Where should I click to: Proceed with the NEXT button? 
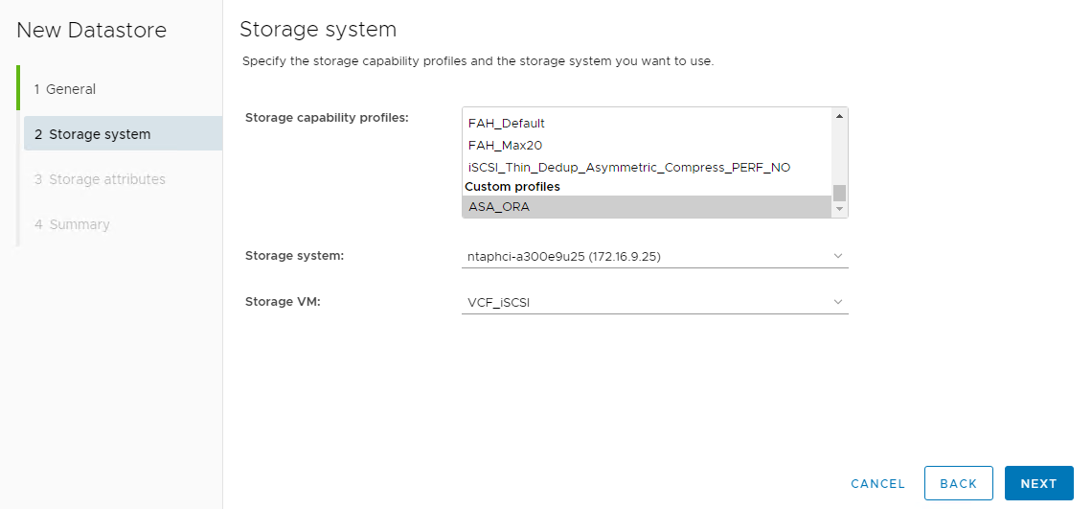coord(1038,484)
